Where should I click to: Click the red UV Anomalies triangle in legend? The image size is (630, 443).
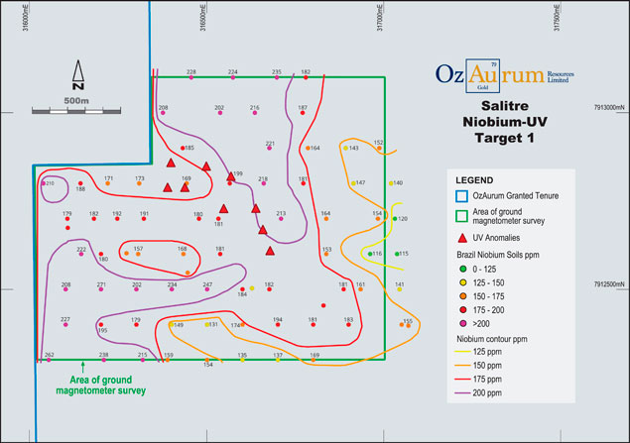(x=461, y=239)
